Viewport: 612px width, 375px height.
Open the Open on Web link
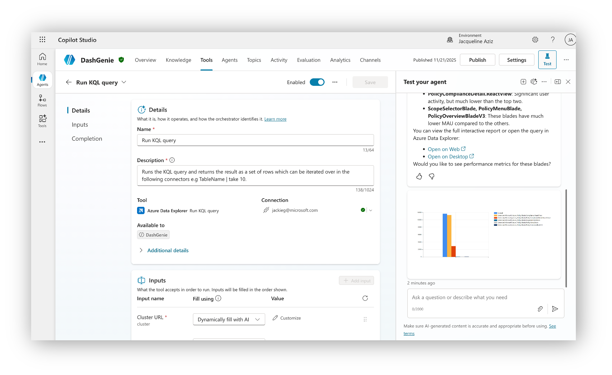(x=447, y=149)
